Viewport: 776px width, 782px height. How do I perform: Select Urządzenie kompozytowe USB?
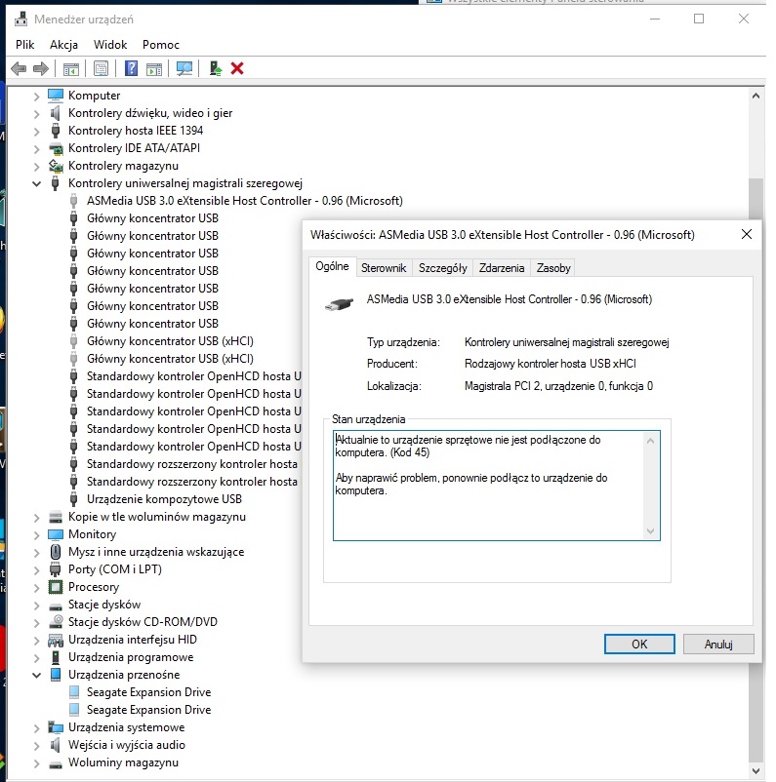pyautogui.click(x=164, y=499)
